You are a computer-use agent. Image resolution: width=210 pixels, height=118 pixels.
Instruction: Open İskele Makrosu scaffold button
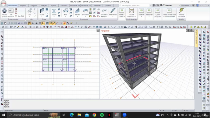tap(132, 13)
